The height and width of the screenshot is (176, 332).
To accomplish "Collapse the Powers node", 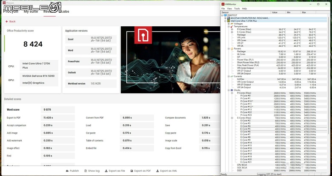I will point(229,48).
